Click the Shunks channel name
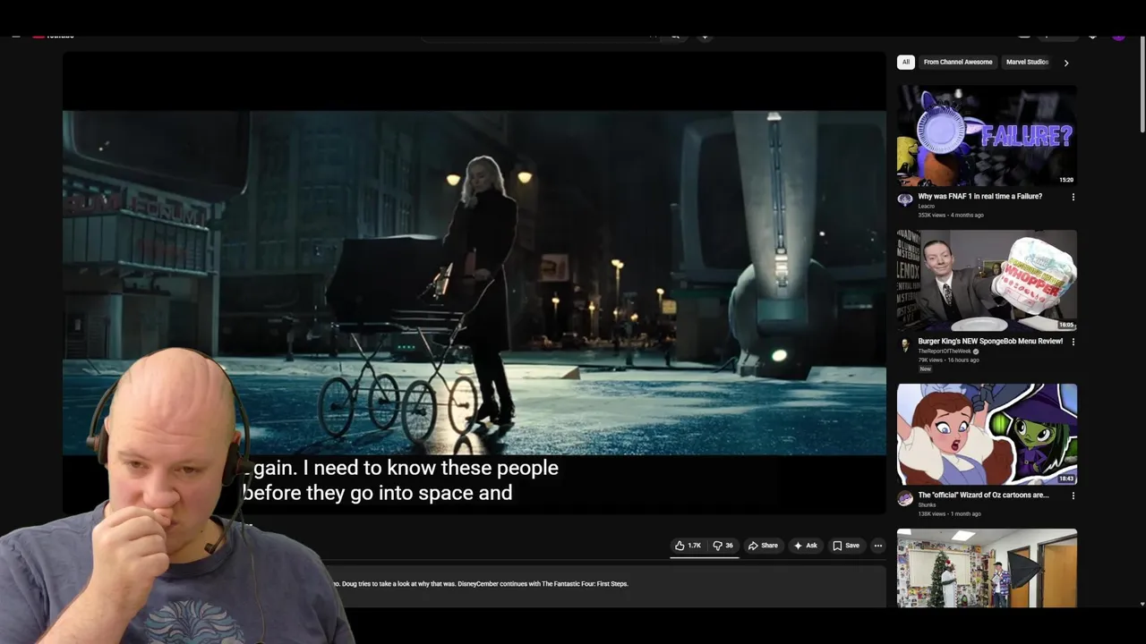The image size is (1146, 644). (927, 504)
